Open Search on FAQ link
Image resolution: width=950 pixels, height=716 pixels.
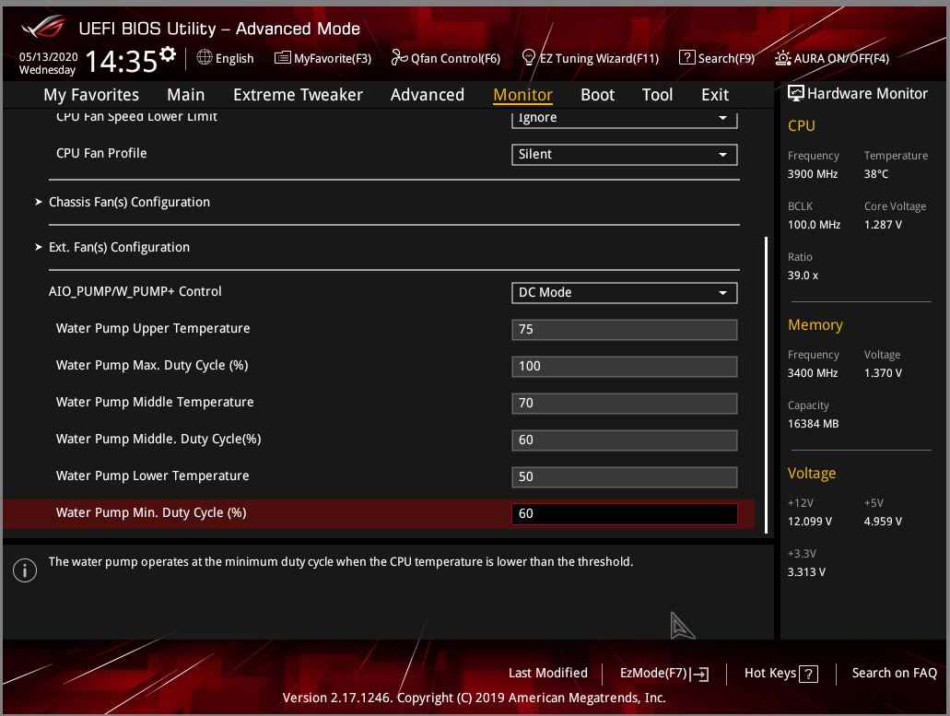click(895, 673)
